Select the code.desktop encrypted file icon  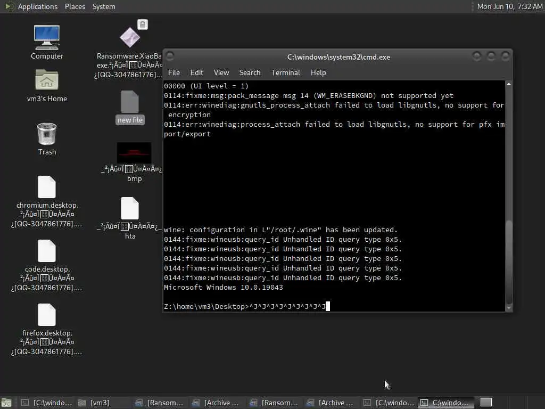coord(47,266)
